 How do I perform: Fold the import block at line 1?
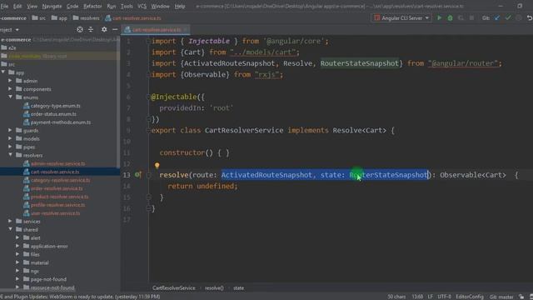pos(148,41)
